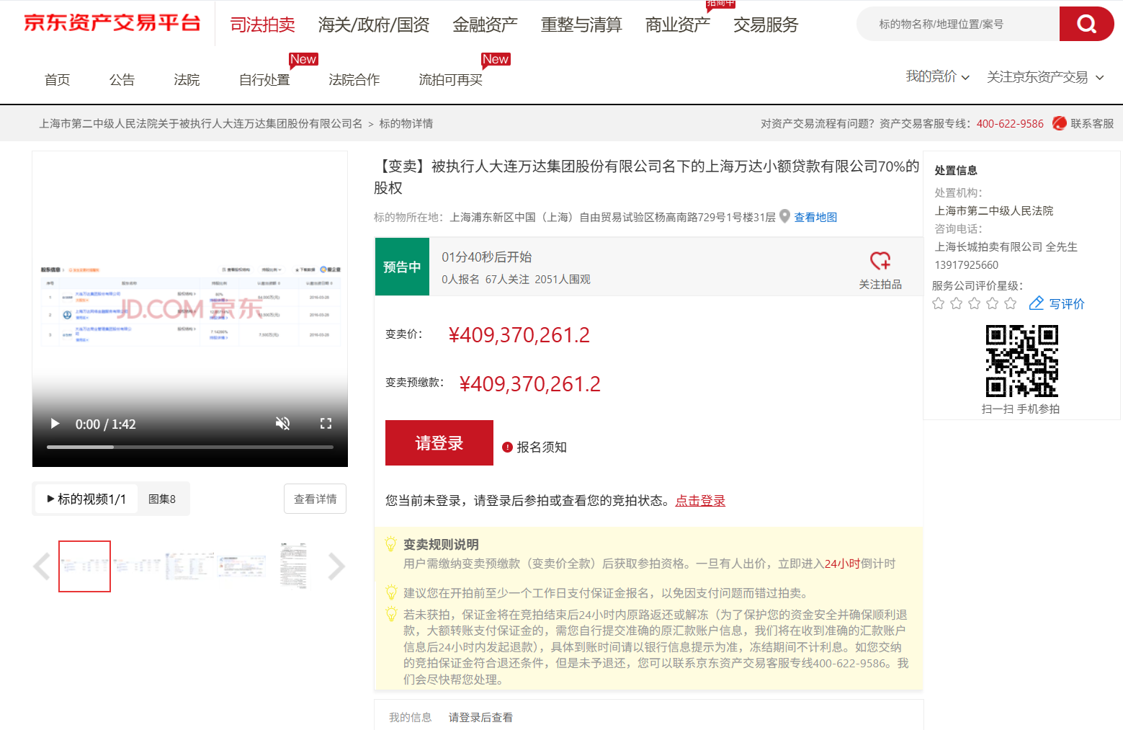Screen dimensions: 1123x730
Task: Open the 海关/政府/国资 tab
Action: click(374, 25)
